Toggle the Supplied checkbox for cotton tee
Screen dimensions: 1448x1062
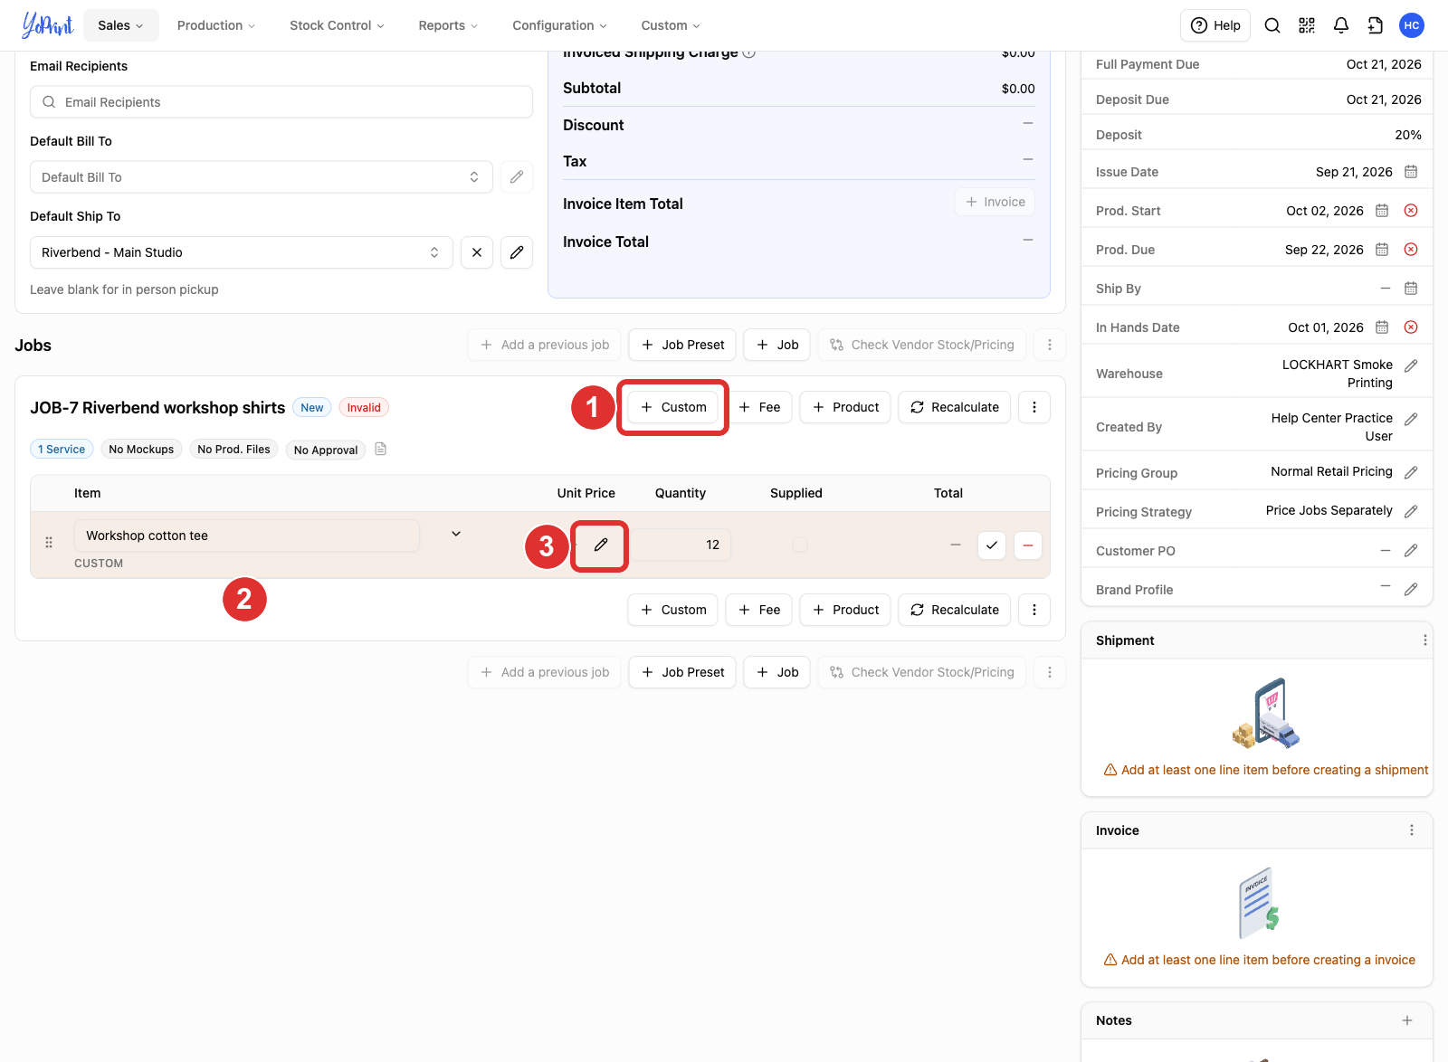(800, 545)
